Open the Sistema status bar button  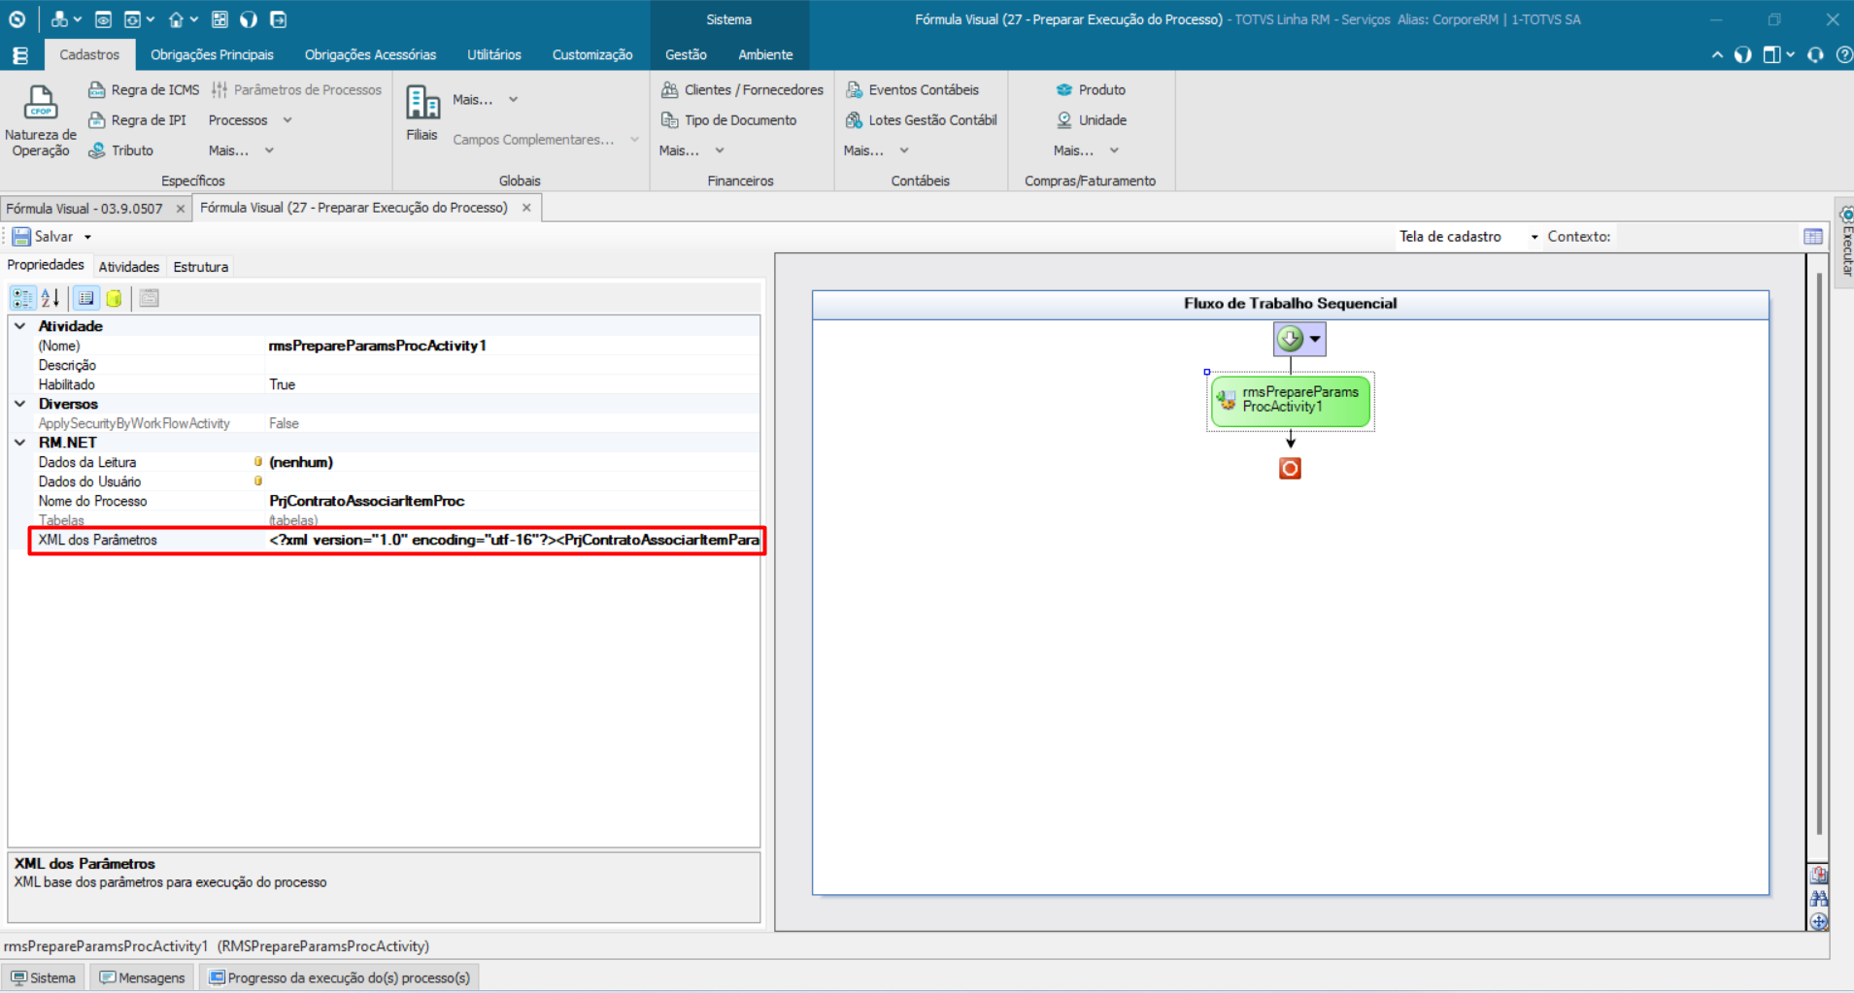point(43,977)
